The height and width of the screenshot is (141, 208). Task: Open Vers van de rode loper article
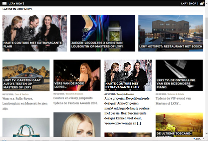pyautogui.click(x=77, y=75)
